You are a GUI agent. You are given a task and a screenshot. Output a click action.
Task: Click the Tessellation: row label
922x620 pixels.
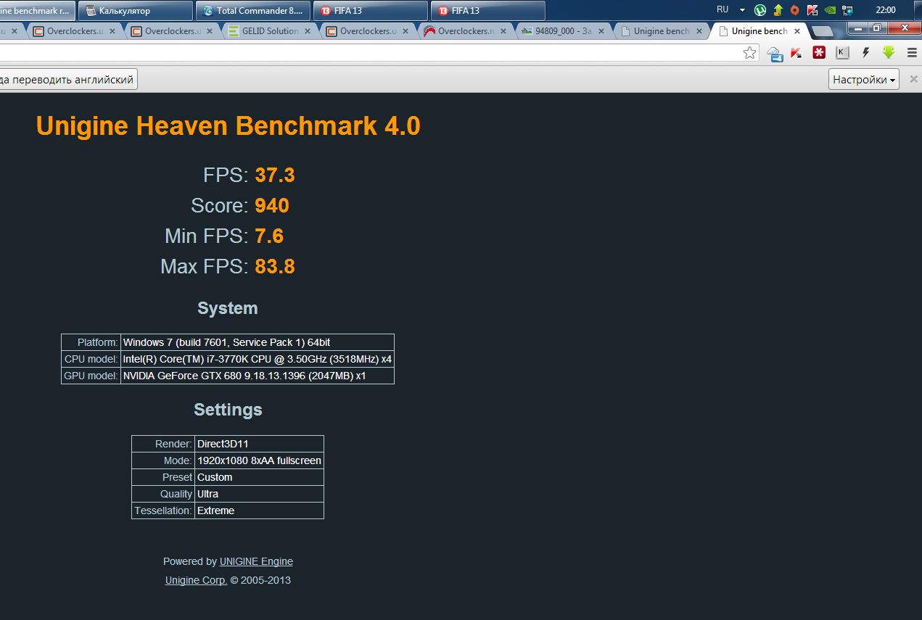click(163, 511)
